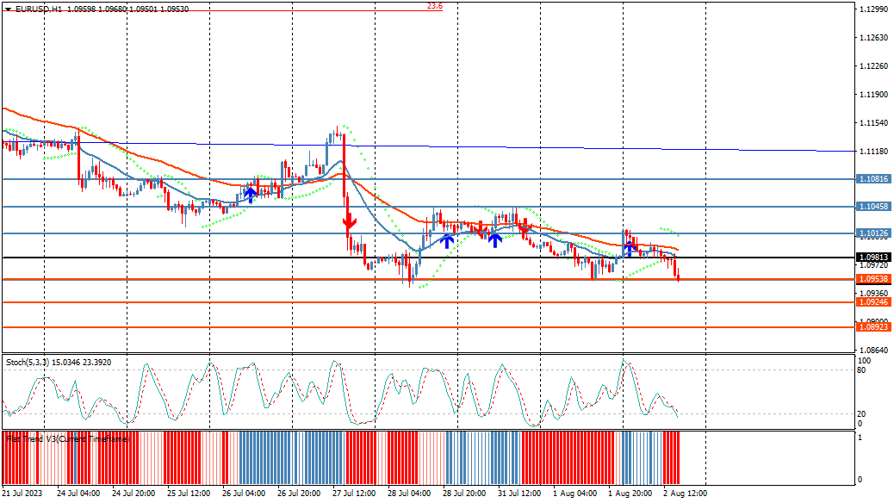Image resolution: width=894 pixels, height=503 pixels.
Task: Click the 1 Aug 20:00 time axis label
Action: click(630, 494)
